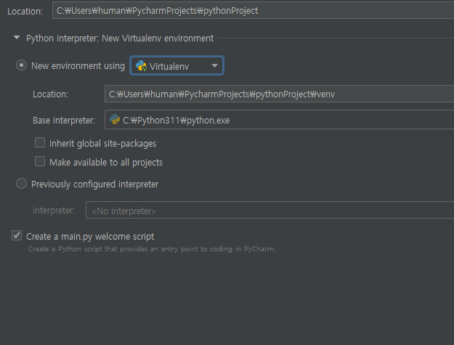Click the Python Interpreter: New Virtualenv environment heading
This screenshot has height=345, width=454.
tap(120, 38)
